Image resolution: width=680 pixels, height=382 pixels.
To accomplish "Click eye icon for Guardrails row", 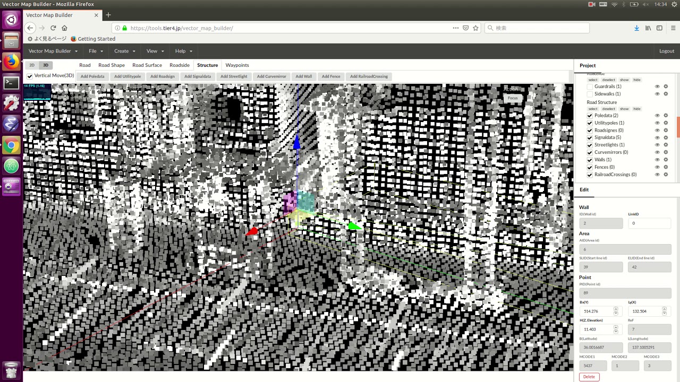I will [x=657, y=86].
